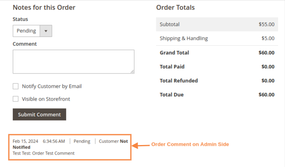Click the Comment box resize handle

click(x=132, y=71)
